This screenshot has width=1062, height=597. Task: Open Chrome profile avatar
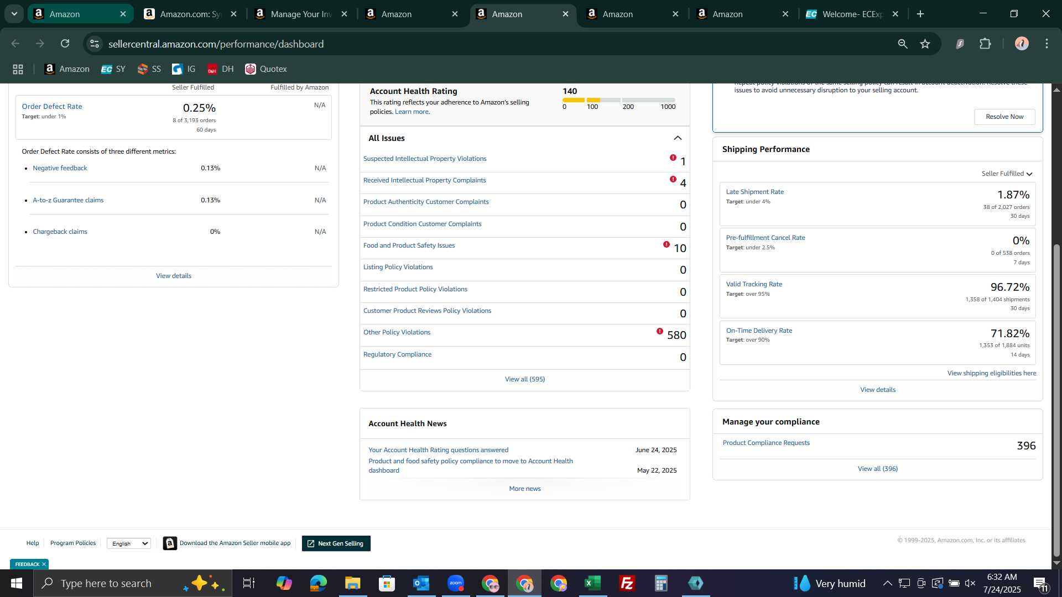pyautogui.click(x=1022, y=44)
